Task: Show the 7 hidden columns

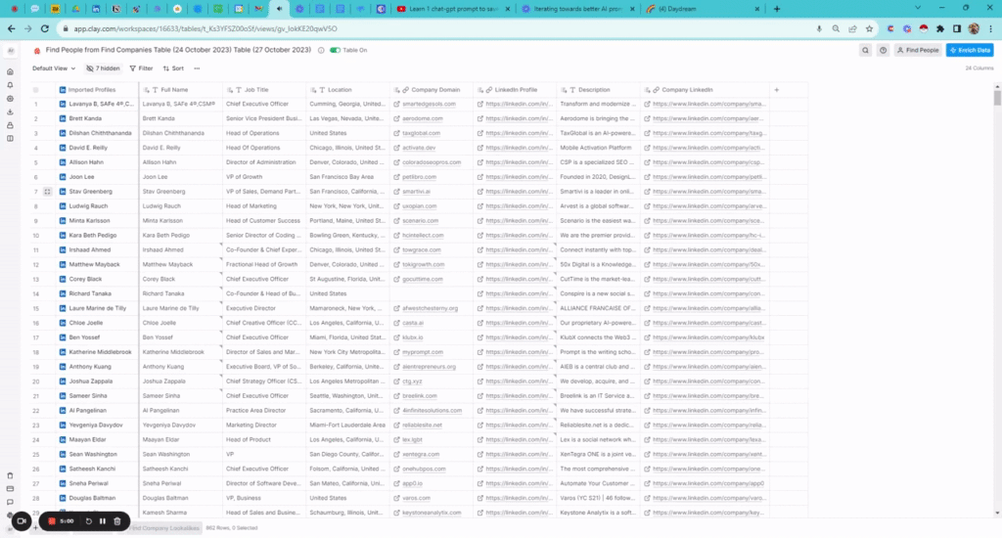Action: coord(103,68)
